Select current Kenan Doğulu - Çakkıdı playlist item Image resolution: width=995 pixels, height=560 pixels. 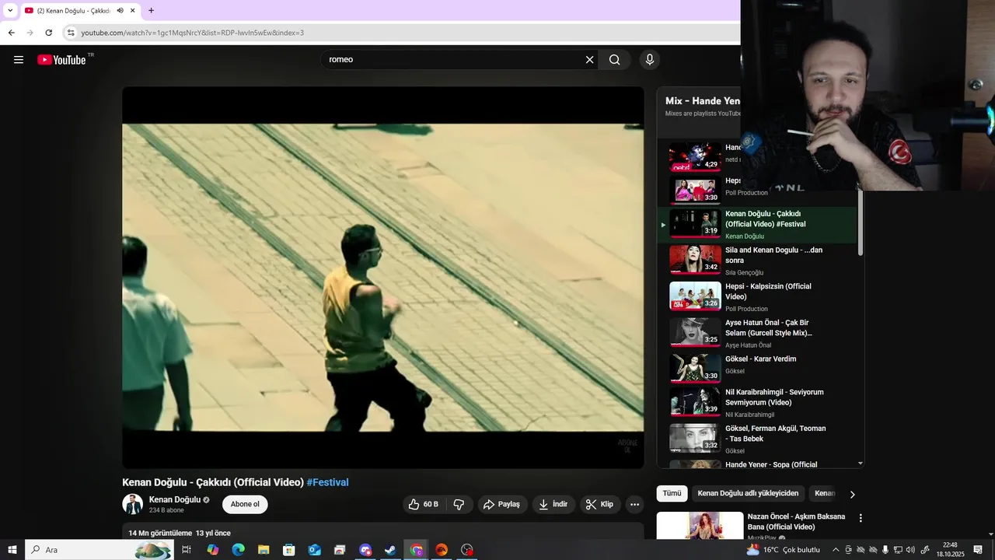pyautogui.click(x=758, y=225)
